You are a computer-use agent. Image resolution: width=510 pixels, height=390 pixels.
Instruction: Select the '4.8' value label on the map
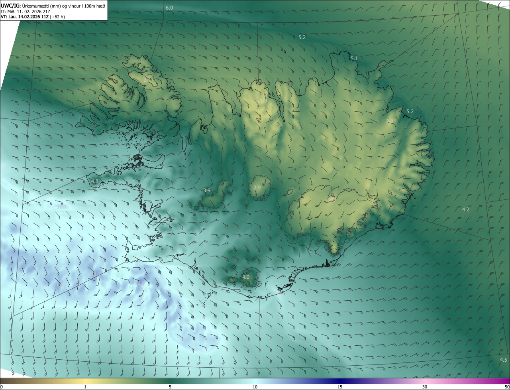click(x=95, y=181)
